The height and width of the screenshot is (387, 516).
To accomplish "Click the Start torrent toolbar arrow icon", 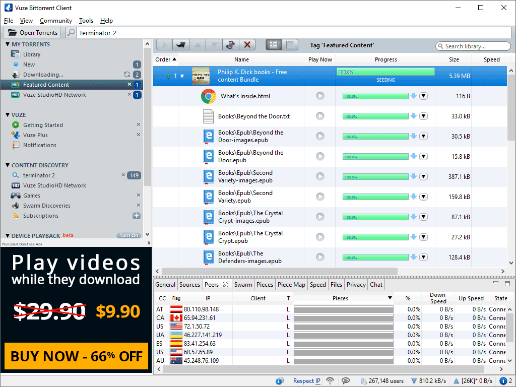I will click(165, 45).
